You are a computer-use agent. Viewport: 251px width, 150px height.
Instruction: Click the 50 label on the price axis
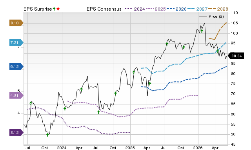point(233,134)
